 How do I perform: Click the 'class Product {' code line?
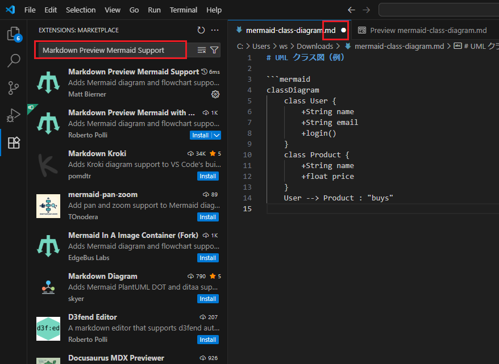coord(317,155)
